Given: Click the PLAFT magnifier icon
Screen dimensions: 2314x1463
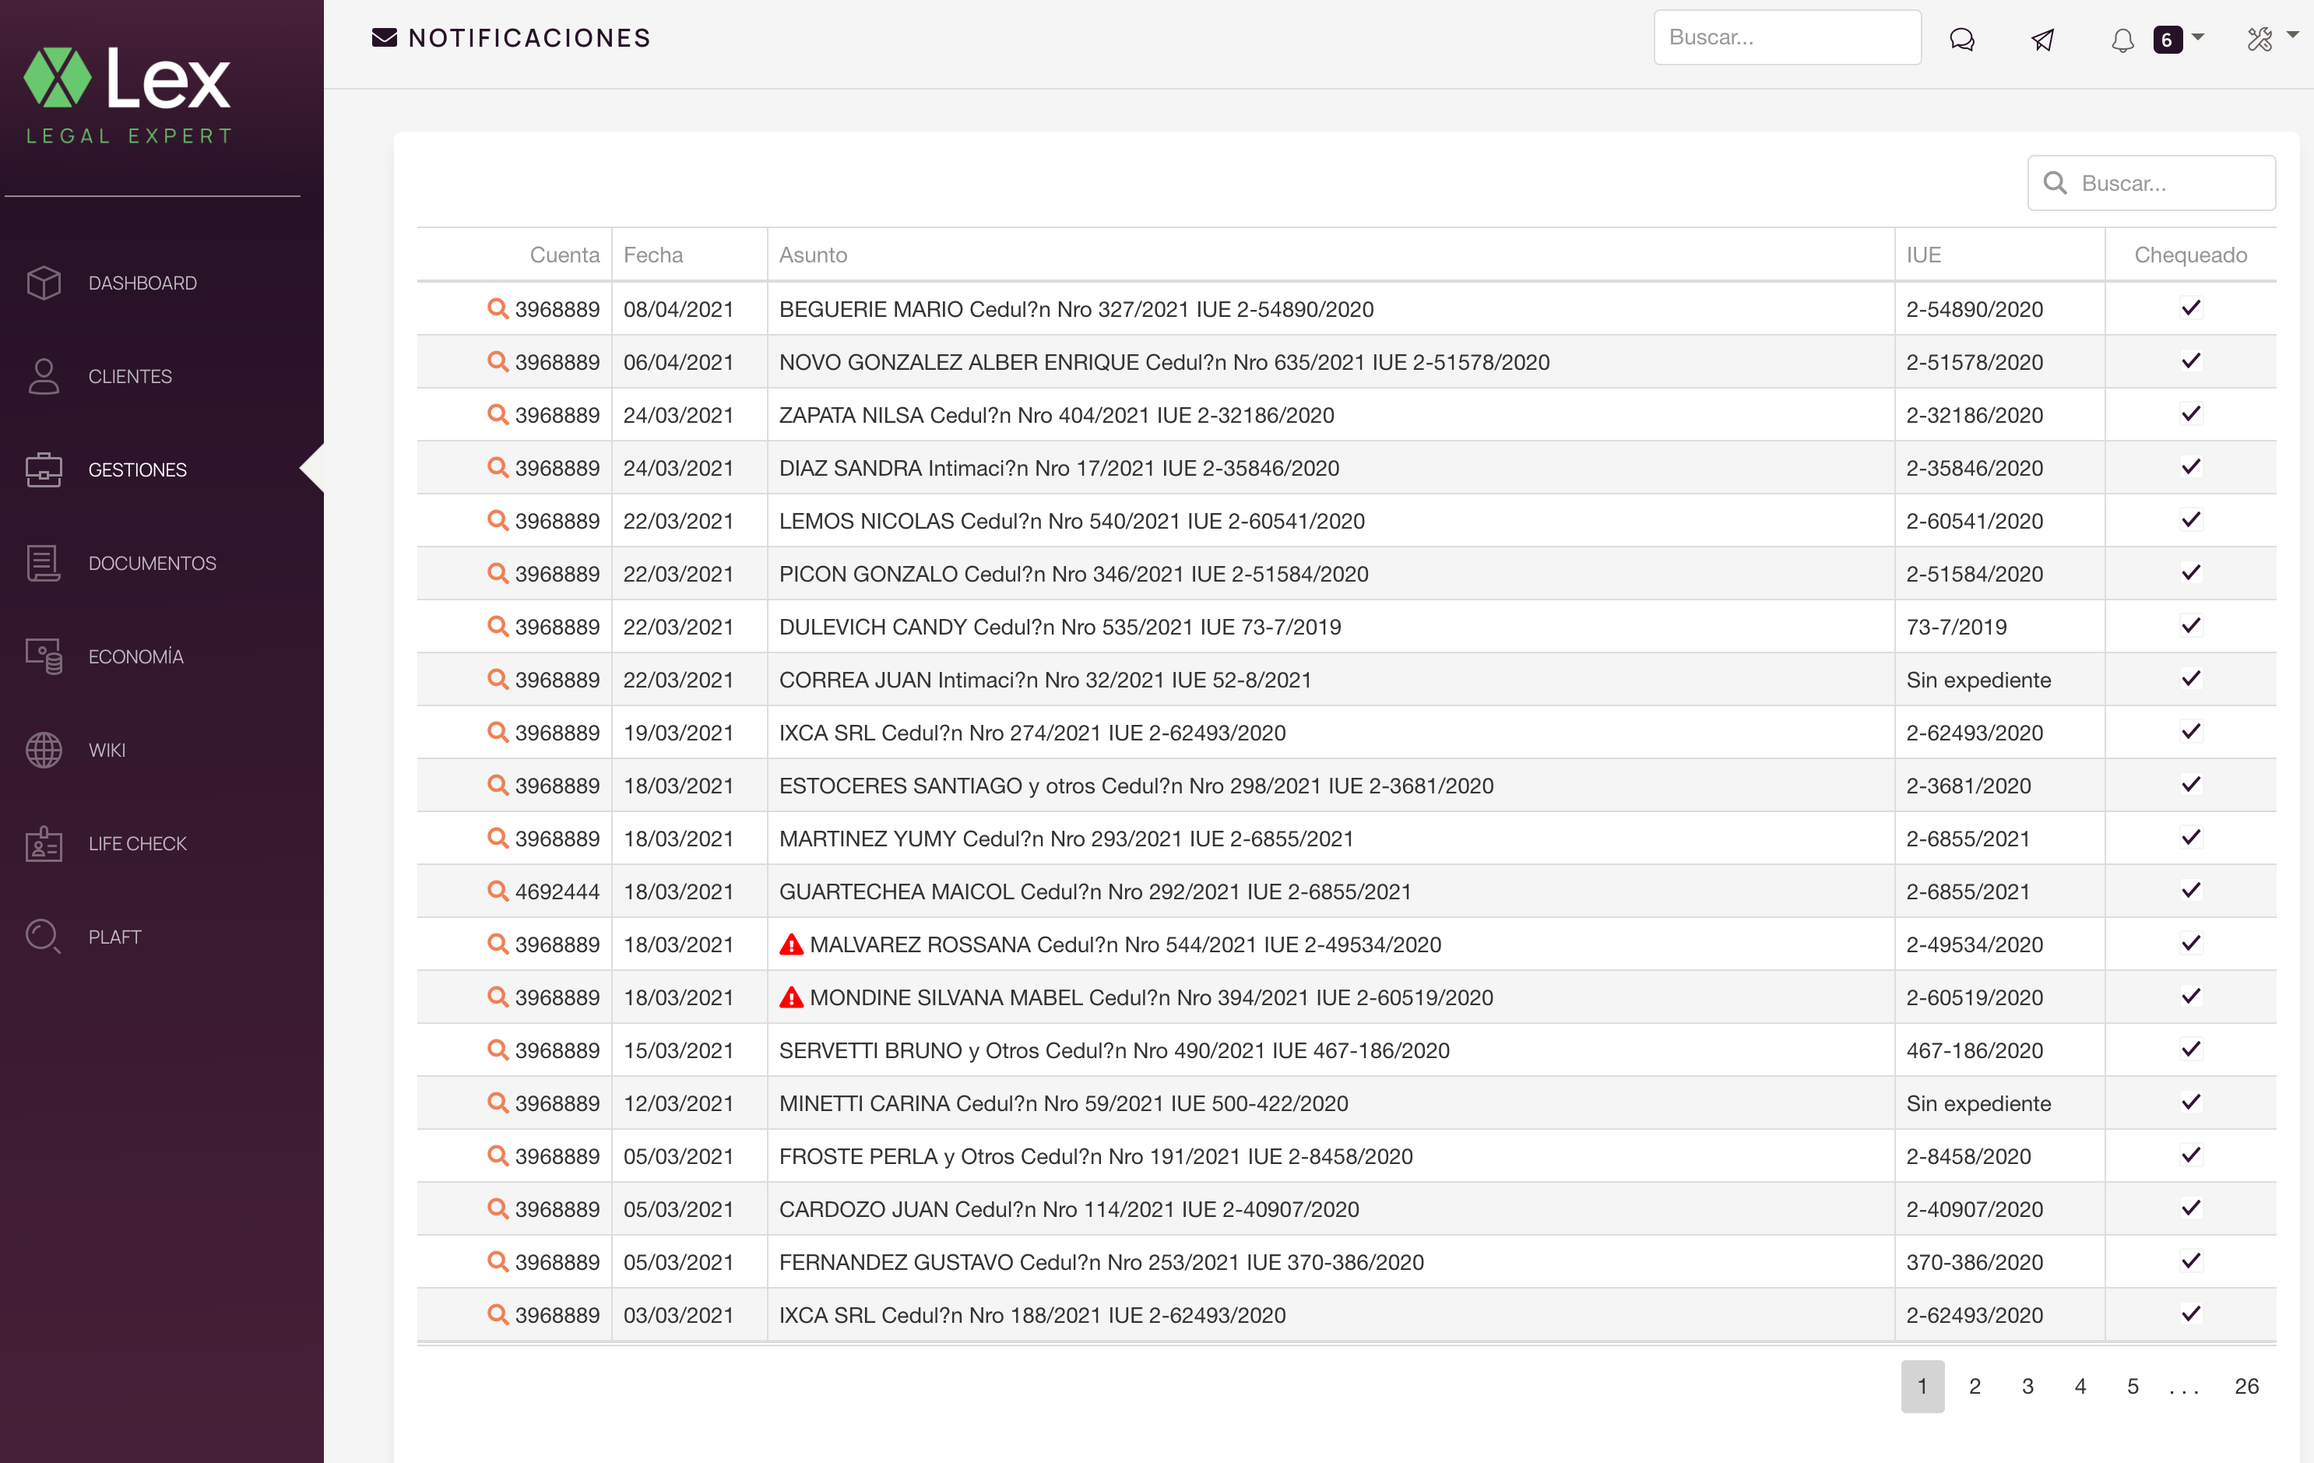Looking at the screenshot, I should point(44,936).
